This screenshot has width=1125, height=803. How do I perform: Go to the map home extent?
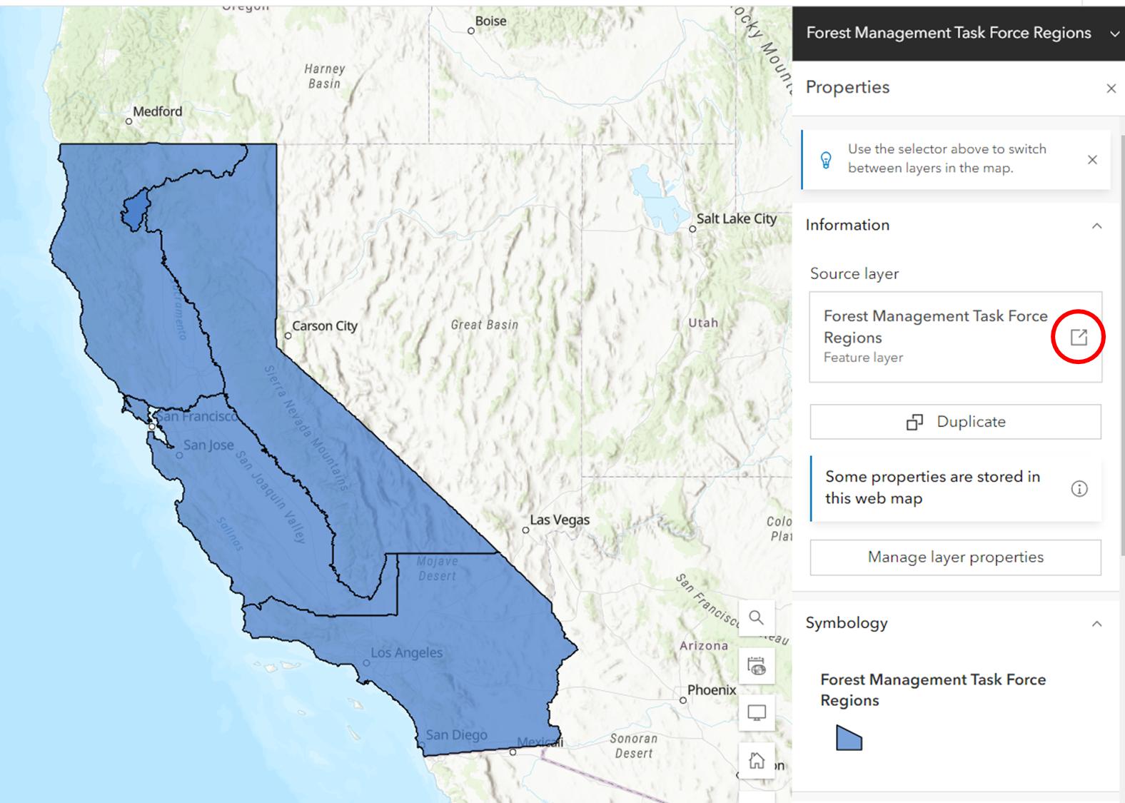click(x=757, y=761)
